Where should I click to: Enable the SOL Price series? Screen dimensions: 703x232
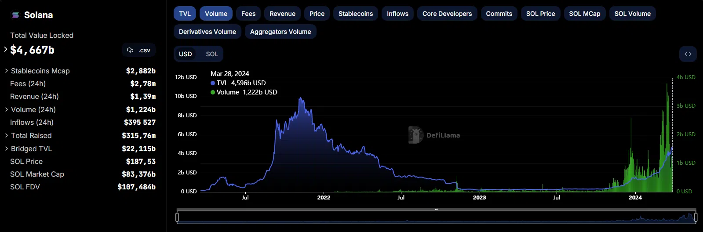click(541, 14)
